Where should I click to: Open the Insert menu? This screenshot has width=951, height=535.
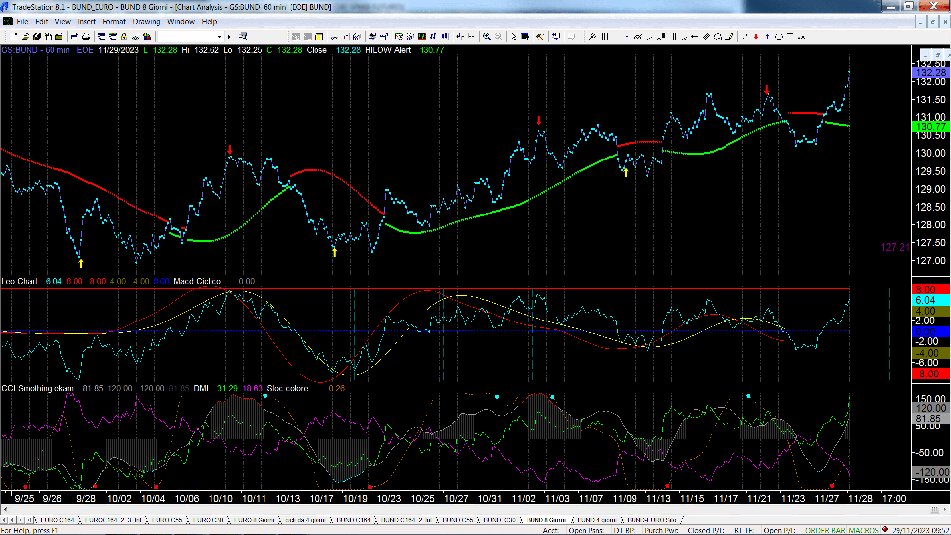[x=86, y=22]
